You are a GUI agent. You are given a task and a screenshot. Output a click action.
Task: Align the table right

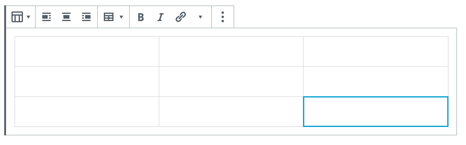click(x=86, y=17)
